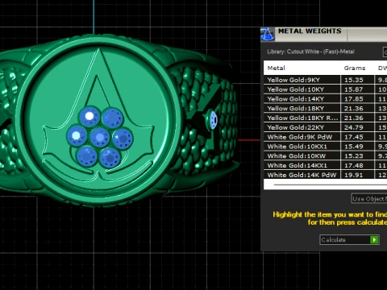Select the Yellow Gold:10KY row

(325, 89)
